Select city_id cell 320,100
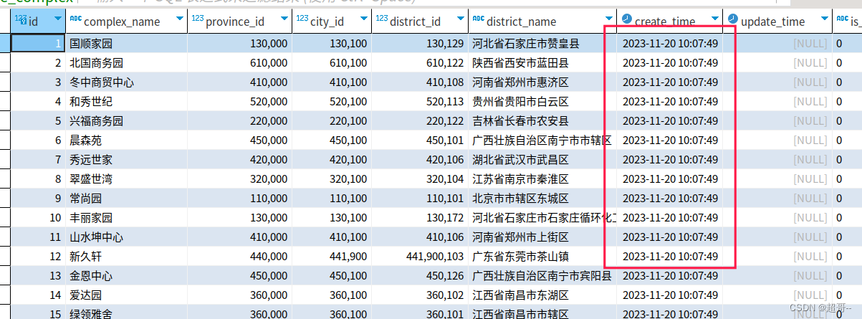This screenshot has height=319, width=862. pos(332,179)
